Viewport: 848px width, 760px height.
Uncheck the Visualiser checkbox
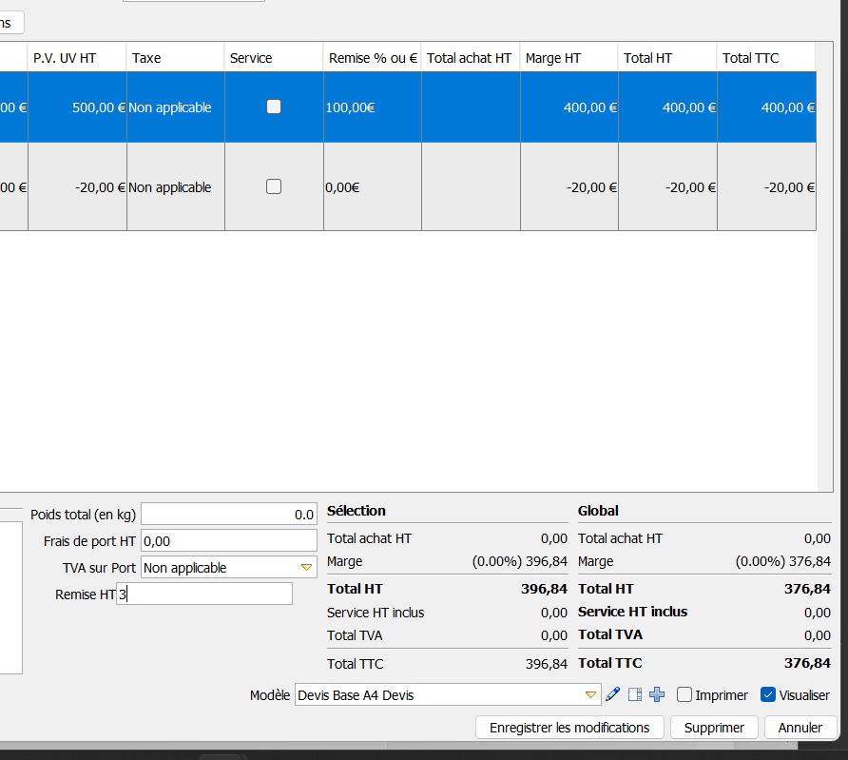pos(767,694)
